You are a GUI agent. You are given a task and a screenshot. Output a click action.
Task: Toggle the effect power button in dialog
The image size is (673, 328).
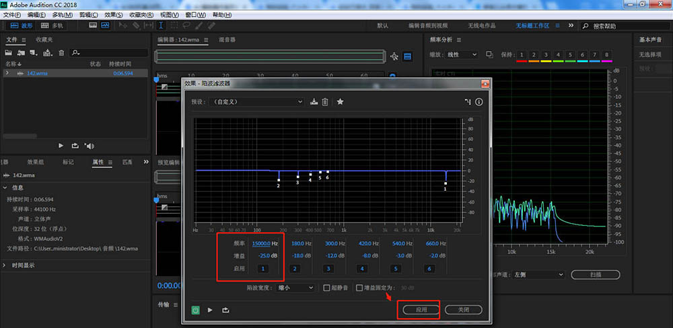196,310
